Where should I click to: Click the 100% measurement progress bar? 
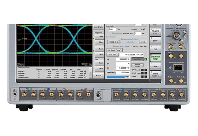[x=118, y=77]
